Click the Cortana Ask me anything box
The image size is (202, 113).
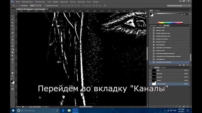pos(38,110)
